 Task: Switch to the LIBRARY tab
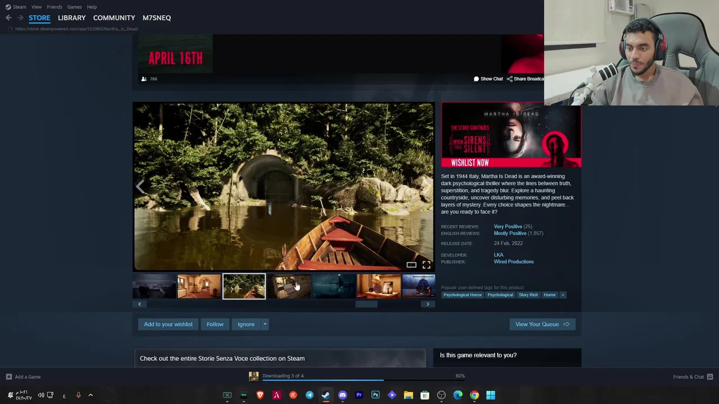(x=72, y=18)
